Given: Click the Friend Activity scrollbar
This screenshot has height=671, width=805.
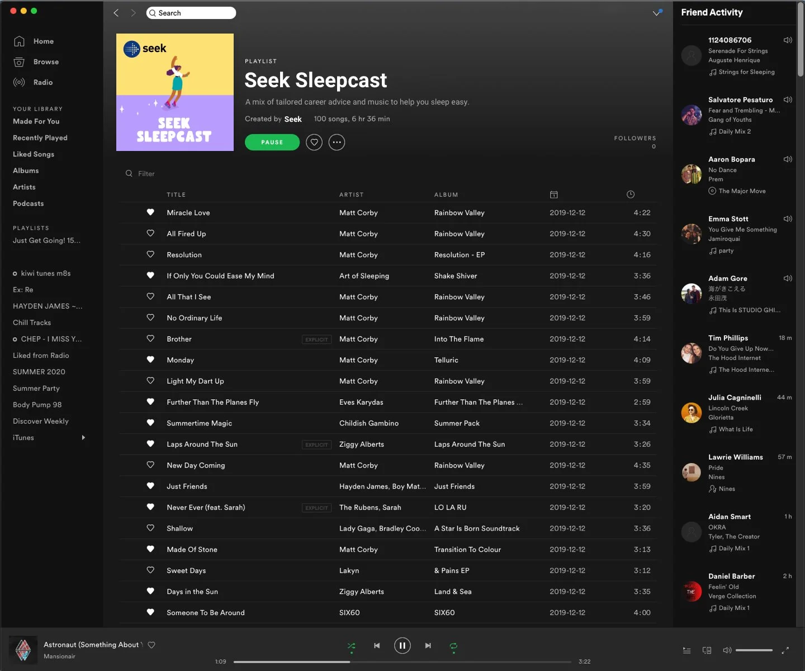Looking at the screenshot, I should (801, 39).
